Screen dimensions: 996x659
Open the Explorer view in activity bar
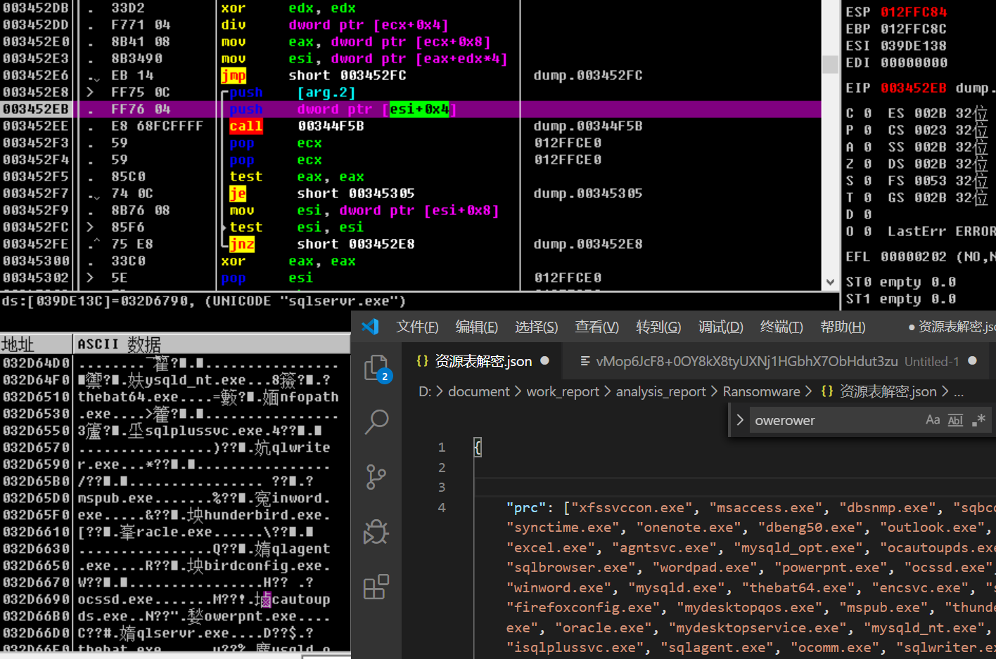click(x=377, y=369)
